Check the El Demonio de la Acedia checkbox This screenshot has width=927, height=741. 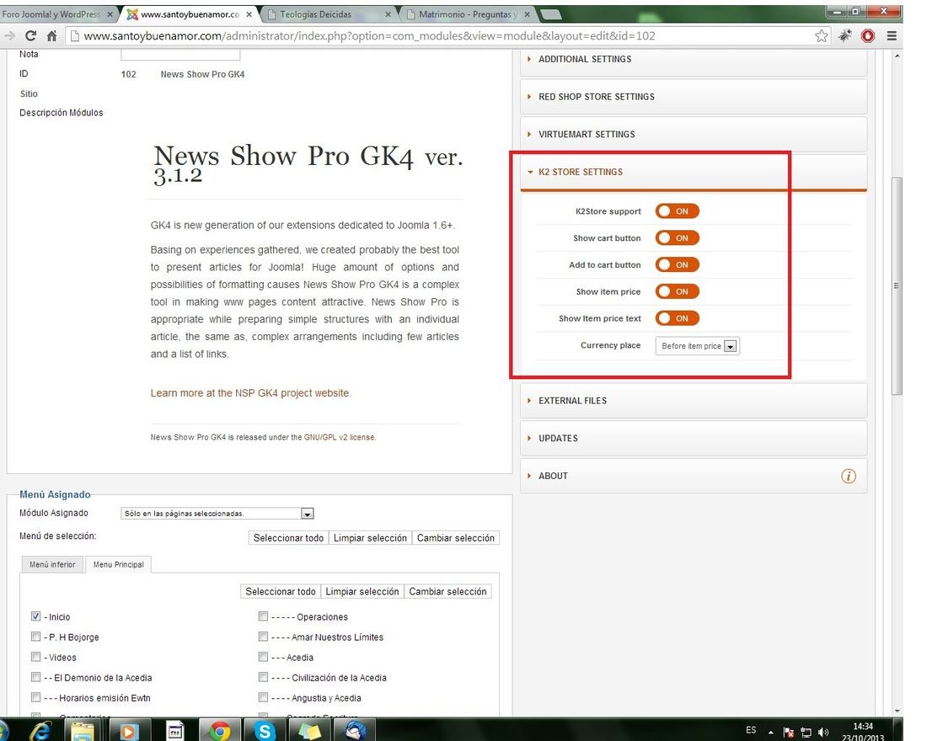[x=36, y=677]
